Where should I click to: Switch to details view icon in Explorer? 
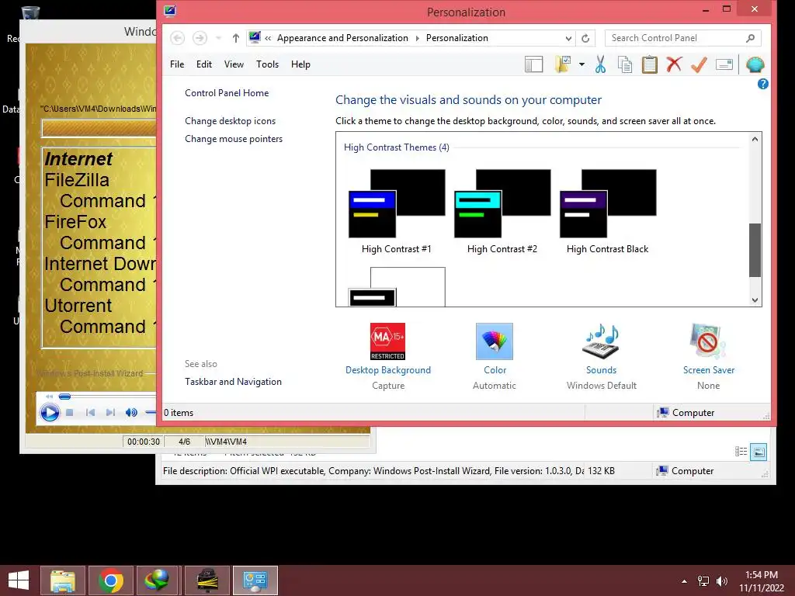[x=741, y=452]
